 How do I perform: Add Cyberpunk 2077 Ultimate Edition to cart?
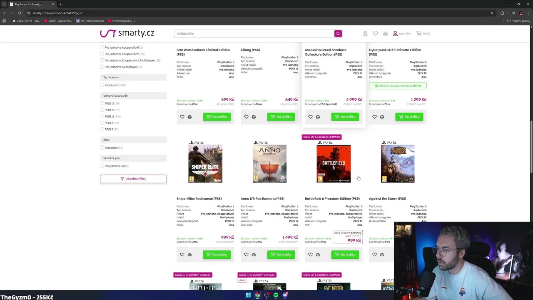(x=409, y=117)
